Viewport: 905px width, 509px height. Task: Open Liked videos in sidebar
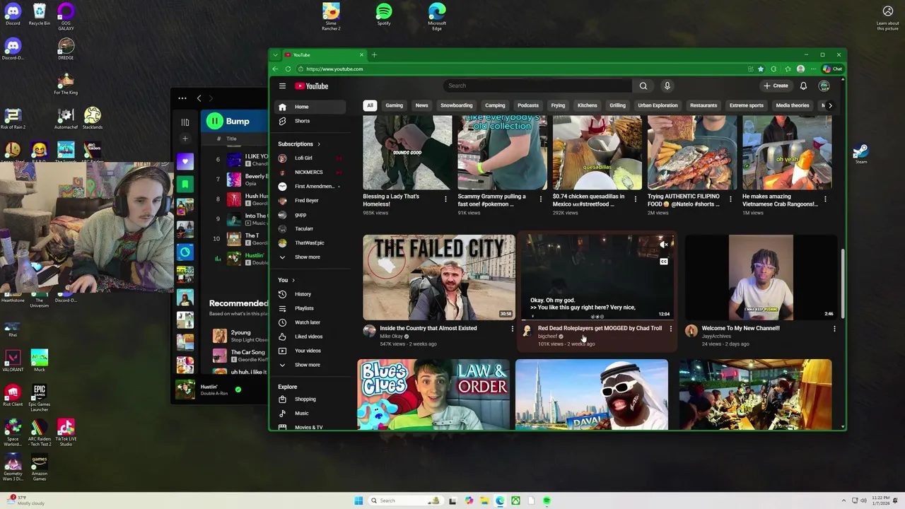(x=310, y=337)
